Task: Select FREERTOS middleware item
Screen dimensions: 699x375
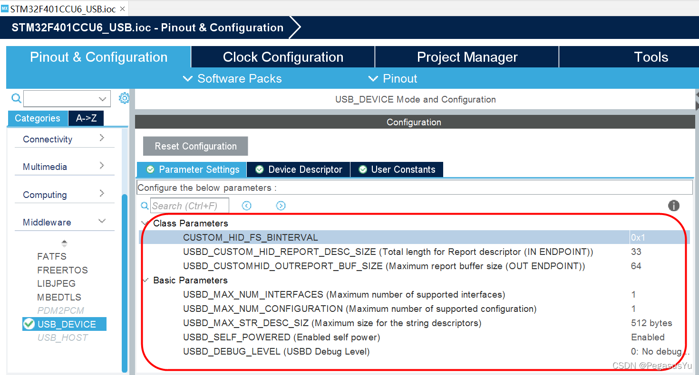Action: pyautogui.click(x=62, y=270)
